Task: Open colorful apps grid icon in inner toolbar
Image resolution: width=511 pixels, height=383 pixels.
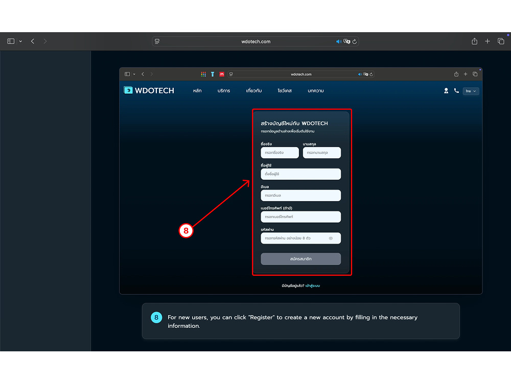Action: tap(203, 74)
